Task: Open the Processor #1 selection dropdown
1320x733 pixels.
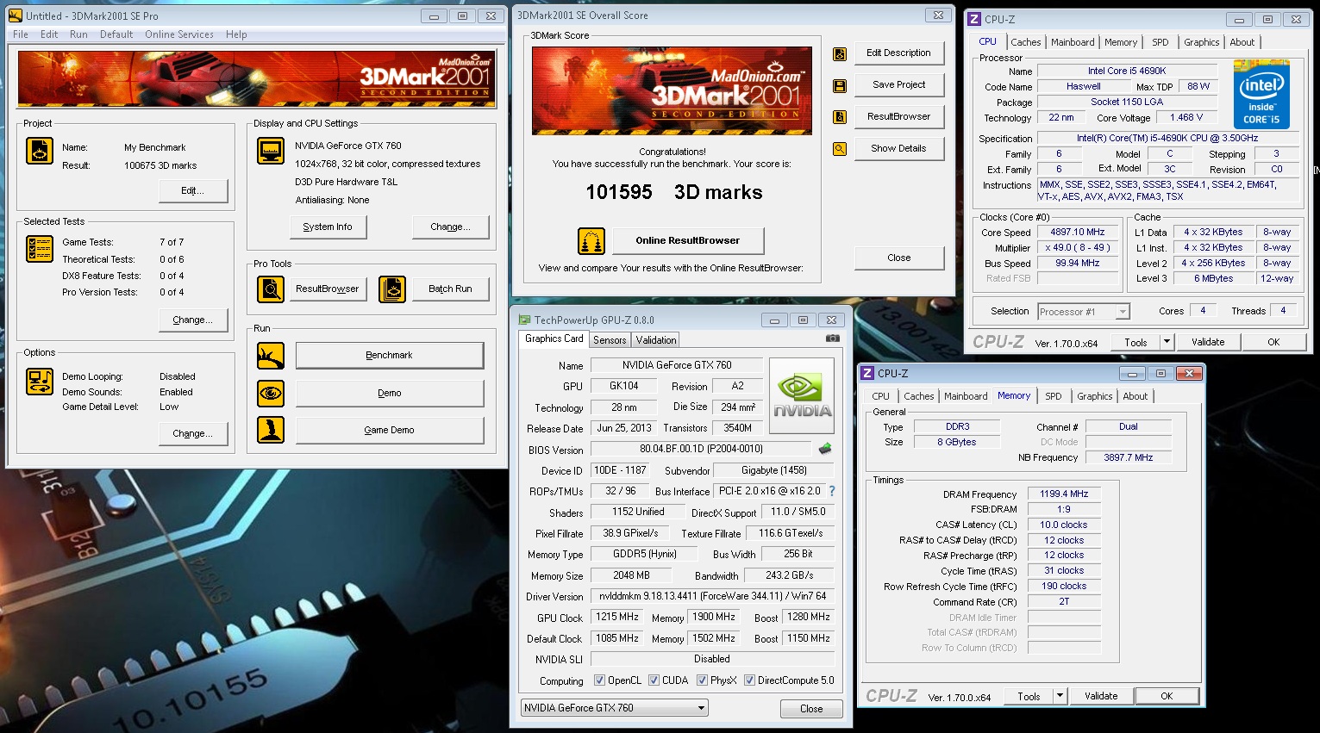Action: (x=1083, y=312)
